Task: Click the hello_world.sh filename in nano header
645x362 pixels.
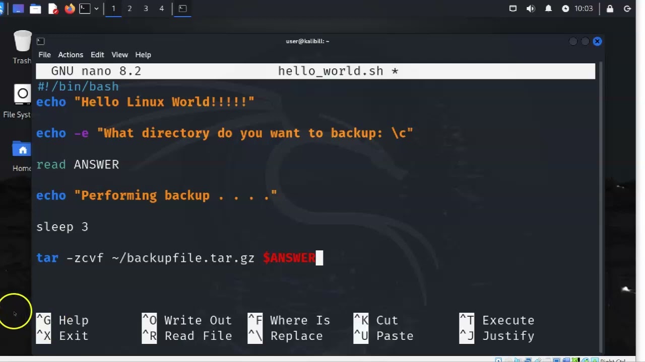Action: pyautogui.click(x=331, y=71)
